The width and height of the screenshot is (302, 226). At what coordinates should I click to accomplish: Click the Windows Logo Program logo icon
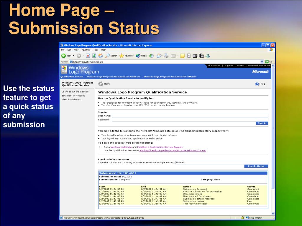point(64,69)
